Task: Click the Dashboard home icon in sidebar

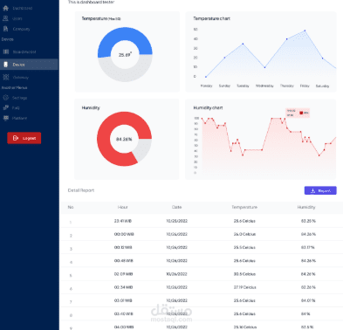Action: pyautogui.click(x=5, y=8)
